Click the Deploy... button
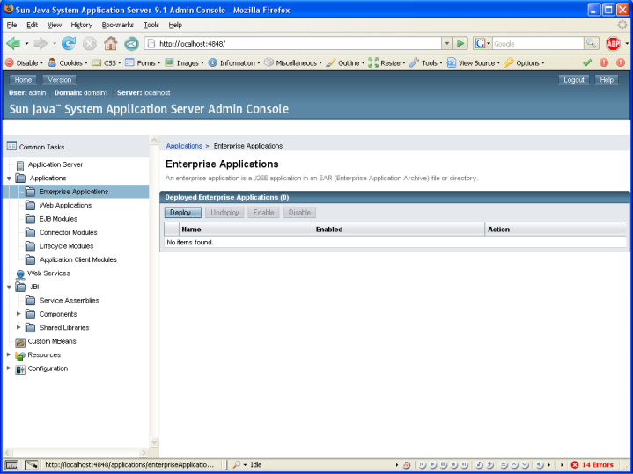 [x=183, y=213]
